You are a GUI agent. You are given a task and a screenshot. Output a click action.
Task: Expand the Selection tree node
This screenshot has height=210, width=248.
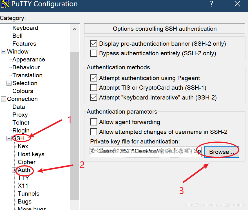pyautogui.click(x=9, y=83)
